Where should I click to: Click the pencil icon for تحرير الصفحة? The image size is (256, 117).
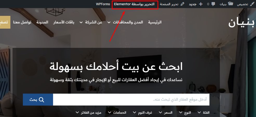pos(182,4)
